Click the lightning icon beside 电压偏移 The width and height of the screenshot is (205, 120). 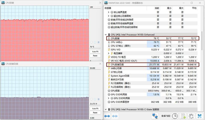(x=112, y=53)
